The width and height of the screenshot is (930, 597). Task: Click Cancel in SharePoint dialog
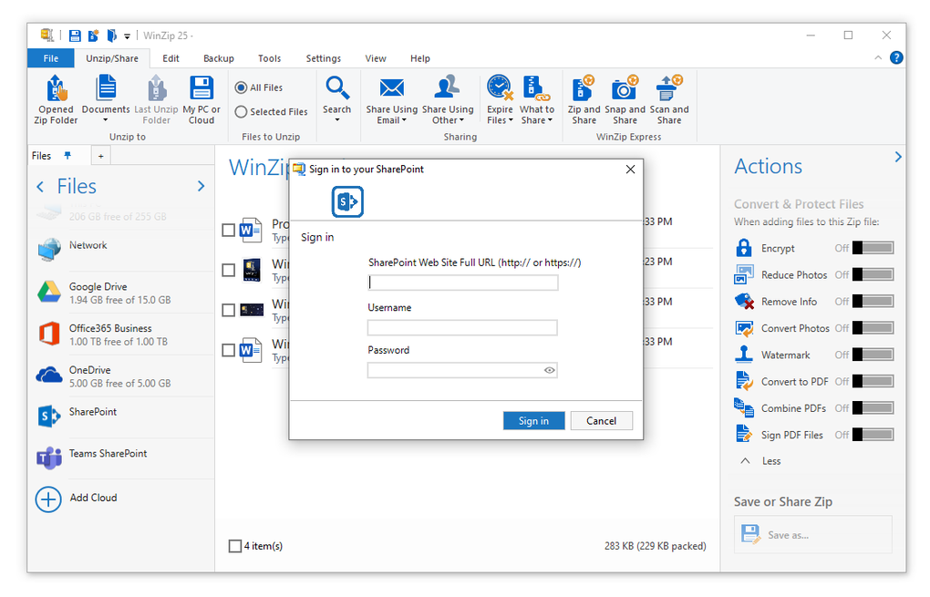(x=602, y=420)
